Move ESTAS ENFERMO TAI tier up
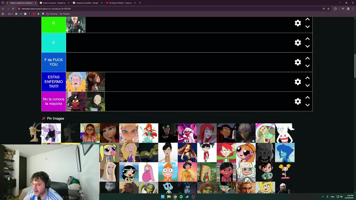The height and width of the screenshot is (200, 356). pyautogui.click(x=307, y=78)
